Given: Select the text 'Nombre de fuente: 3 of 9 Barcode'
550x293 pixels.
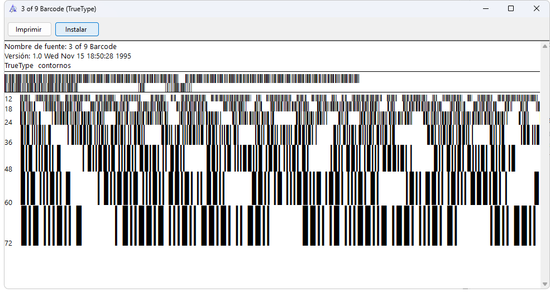Looking at the screenshot, I should tap(60, 47).
